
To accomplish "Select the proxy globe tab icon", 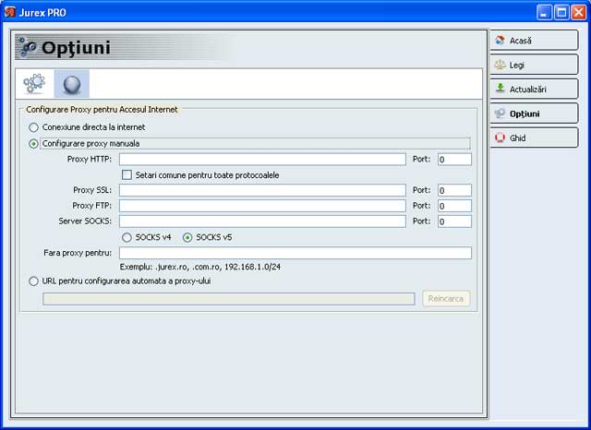I will pyautogui.click(x=72, y=84).
